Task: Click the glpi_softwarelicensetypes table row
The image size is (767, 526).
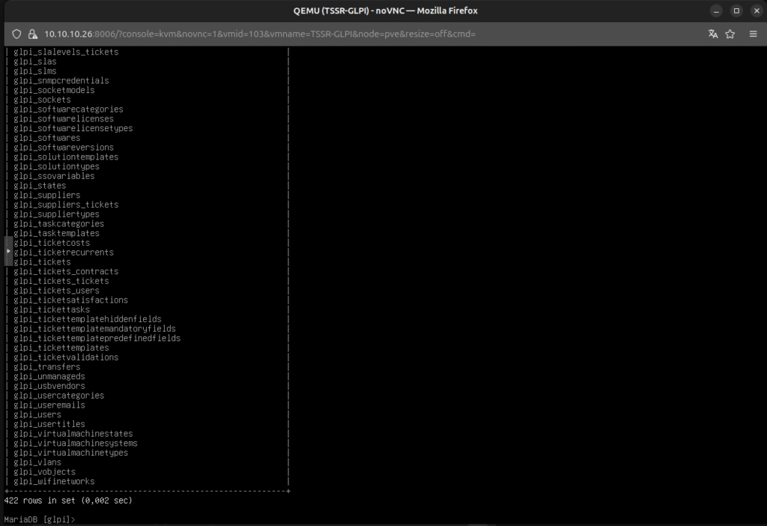Action: 73,129
